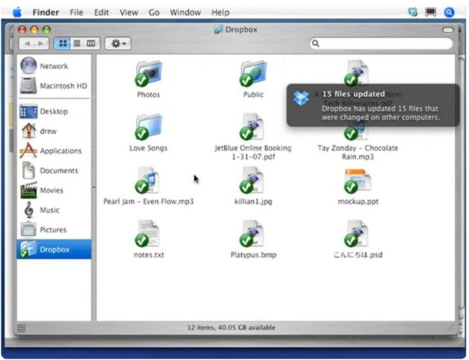Image resolution: width=469 pixels, height=360 pixels.
Task: Click the notes.txt filename label
Action: [x=149, y=255]
